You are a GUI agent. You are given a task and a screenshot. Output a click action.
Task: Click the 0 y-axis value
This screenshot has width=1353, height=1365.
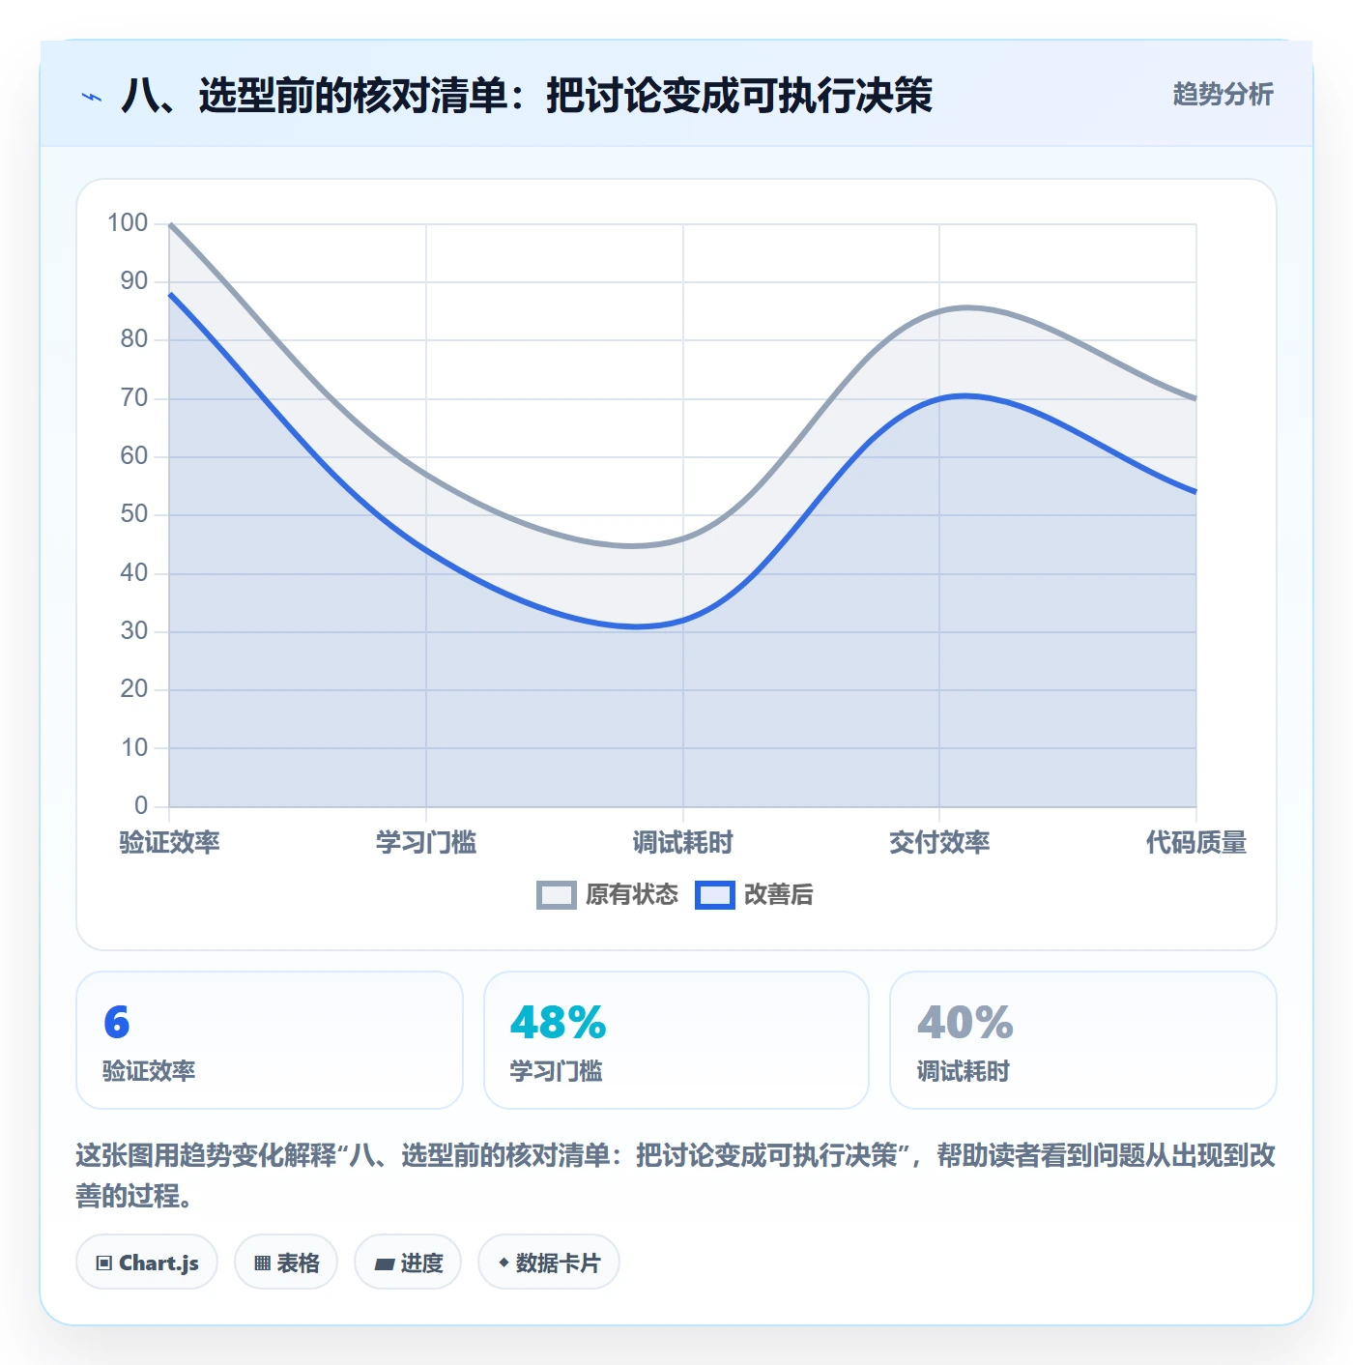coord(141,805)
